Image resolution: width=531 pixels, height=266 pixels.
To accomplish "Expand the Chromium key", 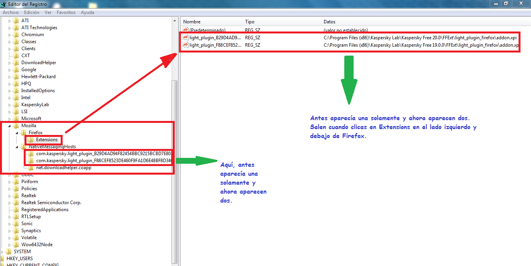I will pos(10,35).
